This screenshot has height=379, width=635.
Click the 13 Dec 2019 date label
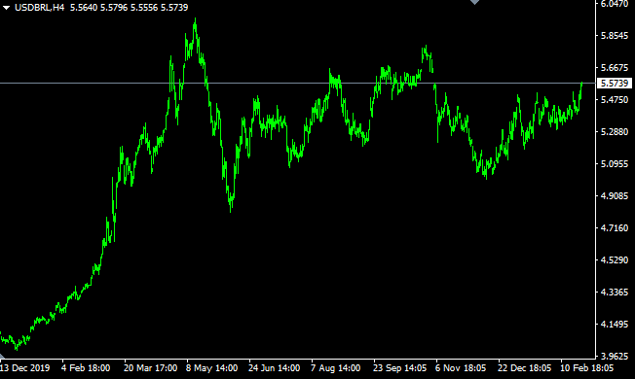(24, 368)
